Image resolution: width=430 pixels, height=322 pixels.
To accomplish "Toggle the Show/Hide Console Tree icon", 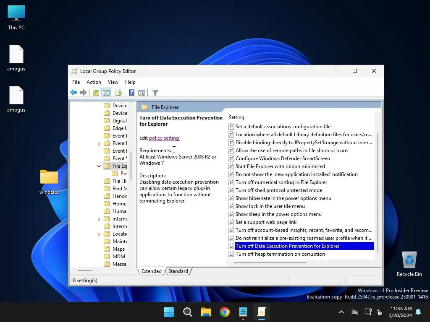I will coord(106,93).
